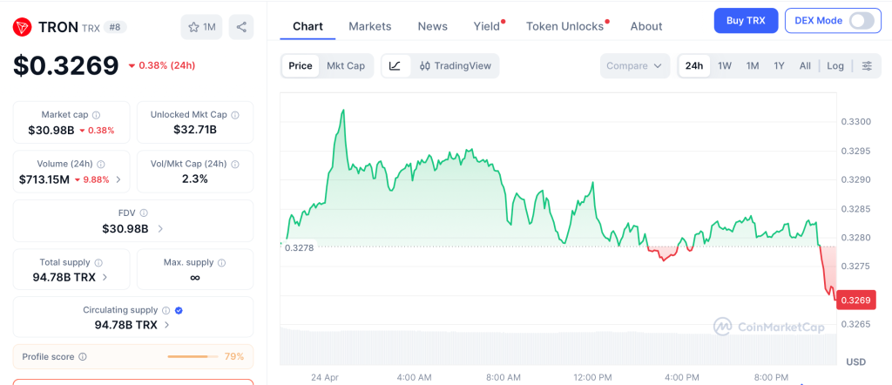Click the Profile score progress bar

click(x=193, y=356)
